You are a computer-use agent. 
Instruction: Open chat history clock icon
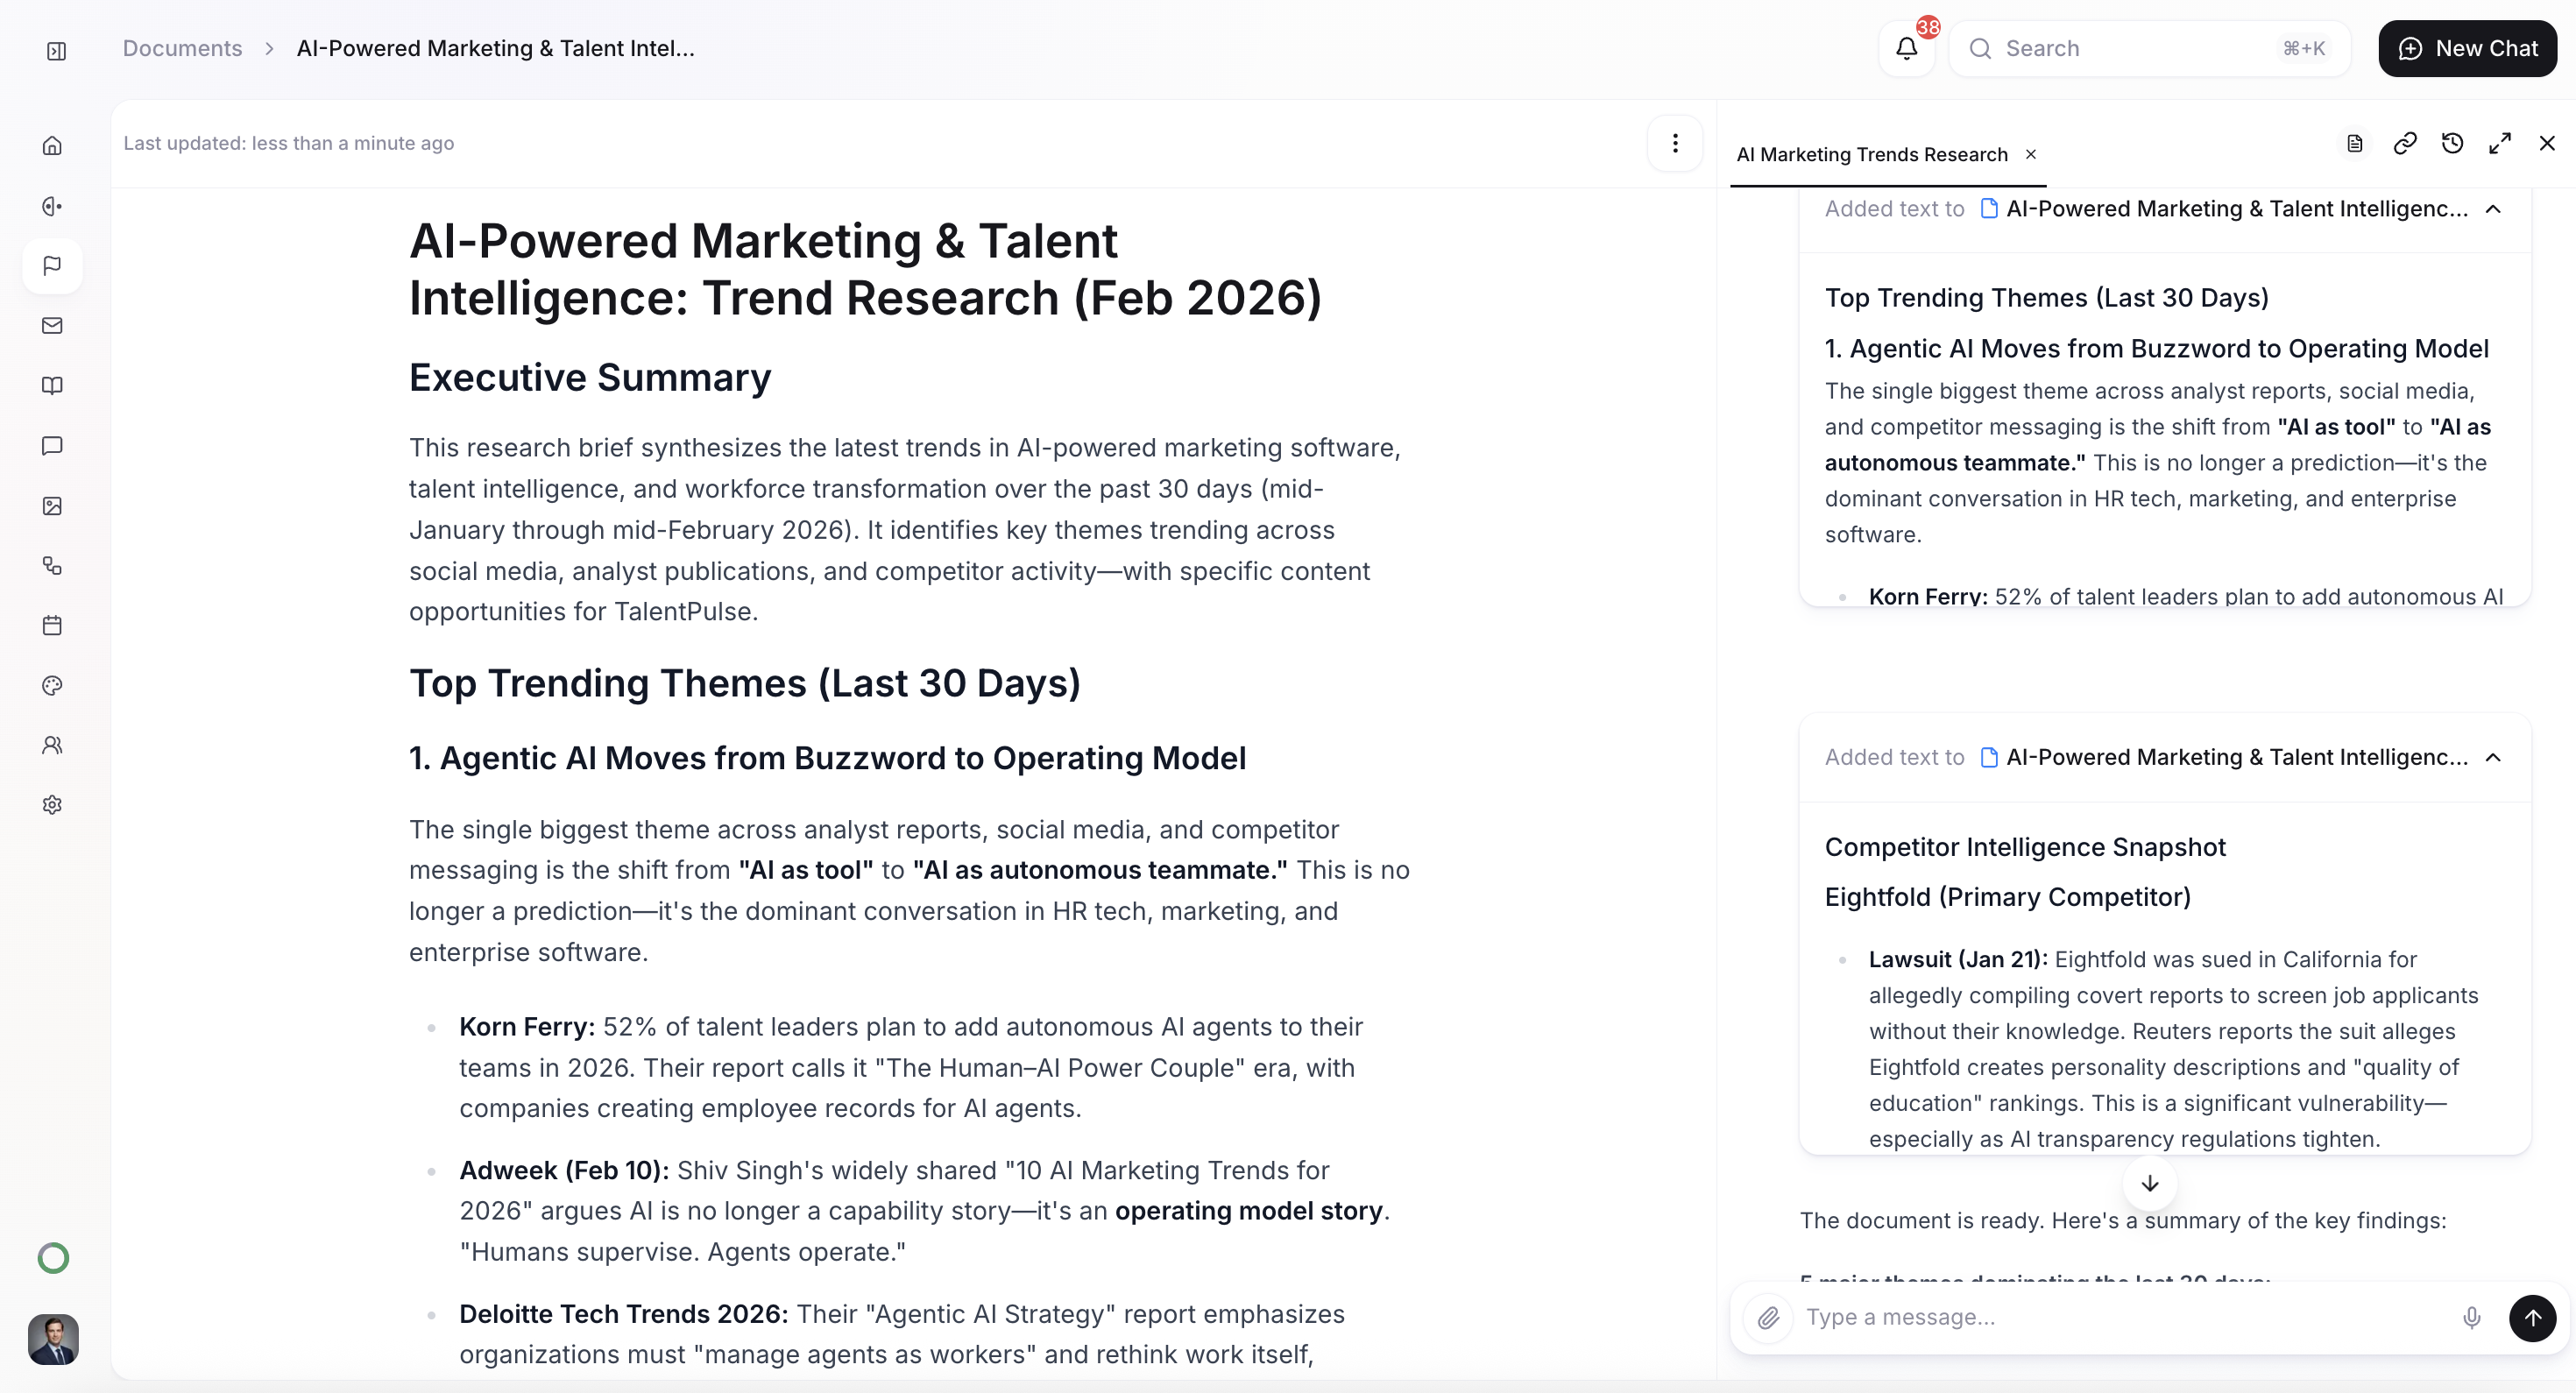tap(2452, 144)
